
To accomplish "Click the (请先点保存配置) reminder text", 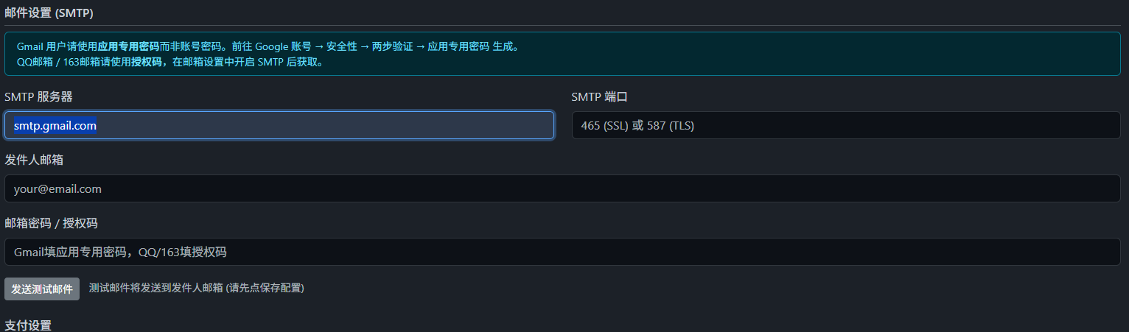I will pyautogui.click(x=265, y=288).
